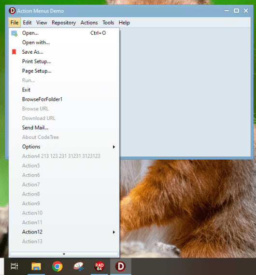Open Google Chrome from the taskbar
The width and height of the screenshot is (256, 275).
click(x=57, y=266)
